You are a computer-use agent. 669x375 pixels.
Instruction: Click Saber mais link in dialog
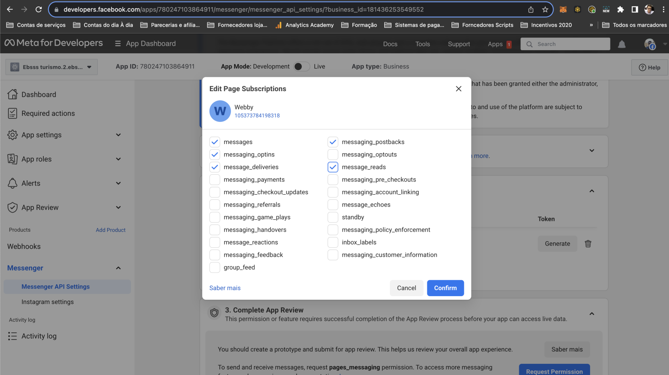[225, 288]
